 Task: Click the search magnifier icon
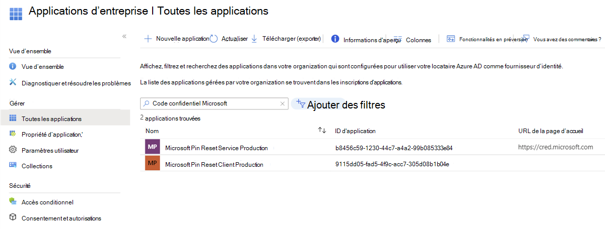(147, 103)
